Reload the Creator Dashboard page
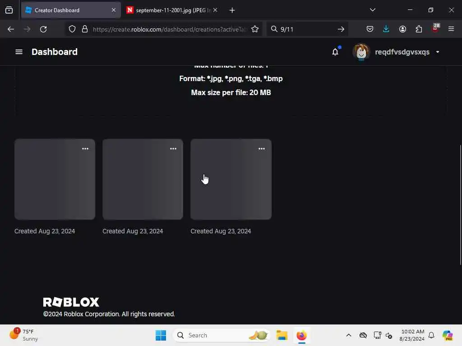 [x=43, y=29]
